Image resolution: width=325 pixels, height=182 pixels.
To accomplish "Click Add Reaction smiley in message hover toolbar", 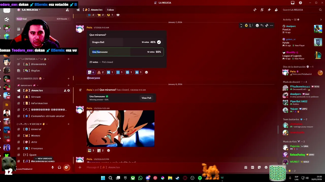I will pyautogui.click(x=257, y=26).
